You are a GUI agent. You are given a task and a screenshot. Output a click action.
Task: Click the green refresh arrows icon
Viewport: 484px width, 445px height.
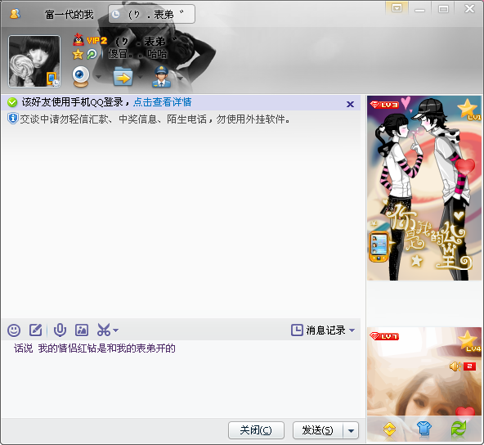pos(459,429)
